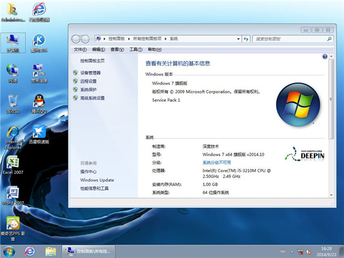Viewport: 344px width, 258px height.
Task: Click the scrollbar up arrow
Action: click(x=331, y=56)
